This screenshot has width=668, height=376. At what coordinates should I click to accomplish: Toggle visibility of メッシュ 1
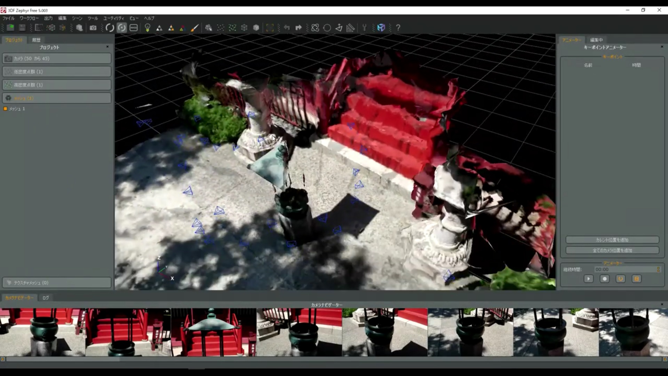(5, 109)
